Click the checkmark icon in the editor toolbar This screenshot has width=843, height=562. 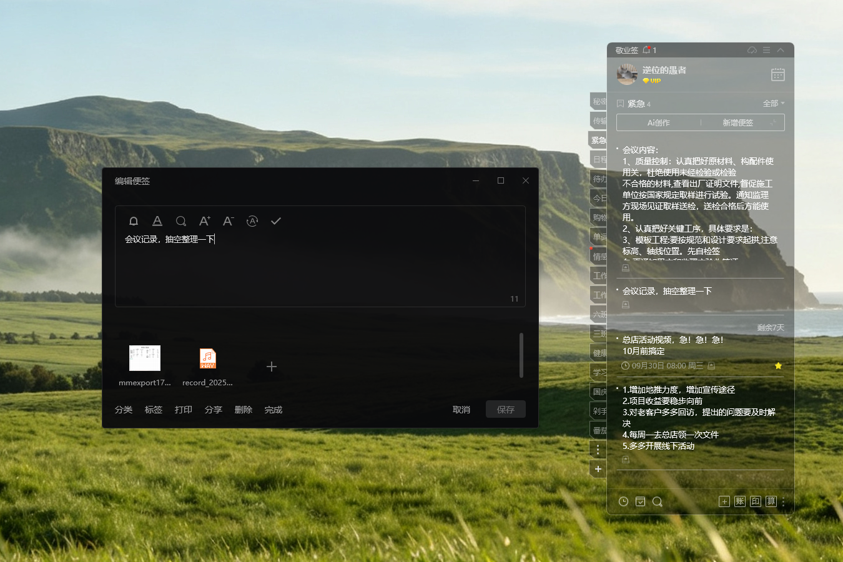pyautogui.click(x=276, y=221)
